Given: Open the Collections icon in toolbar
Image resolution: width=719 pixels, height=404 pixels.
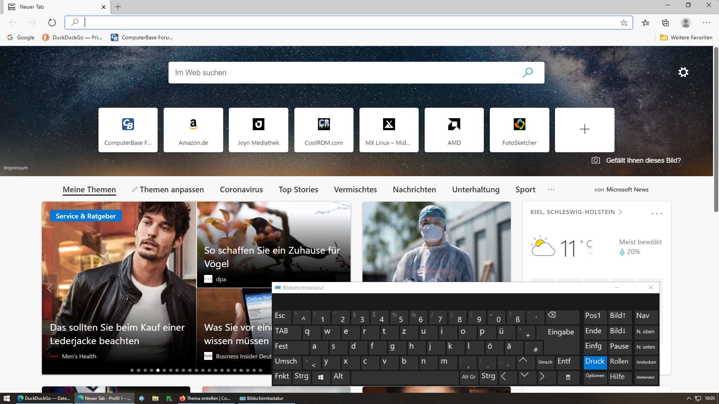Looking at the screenshot, I should point(665,22).
